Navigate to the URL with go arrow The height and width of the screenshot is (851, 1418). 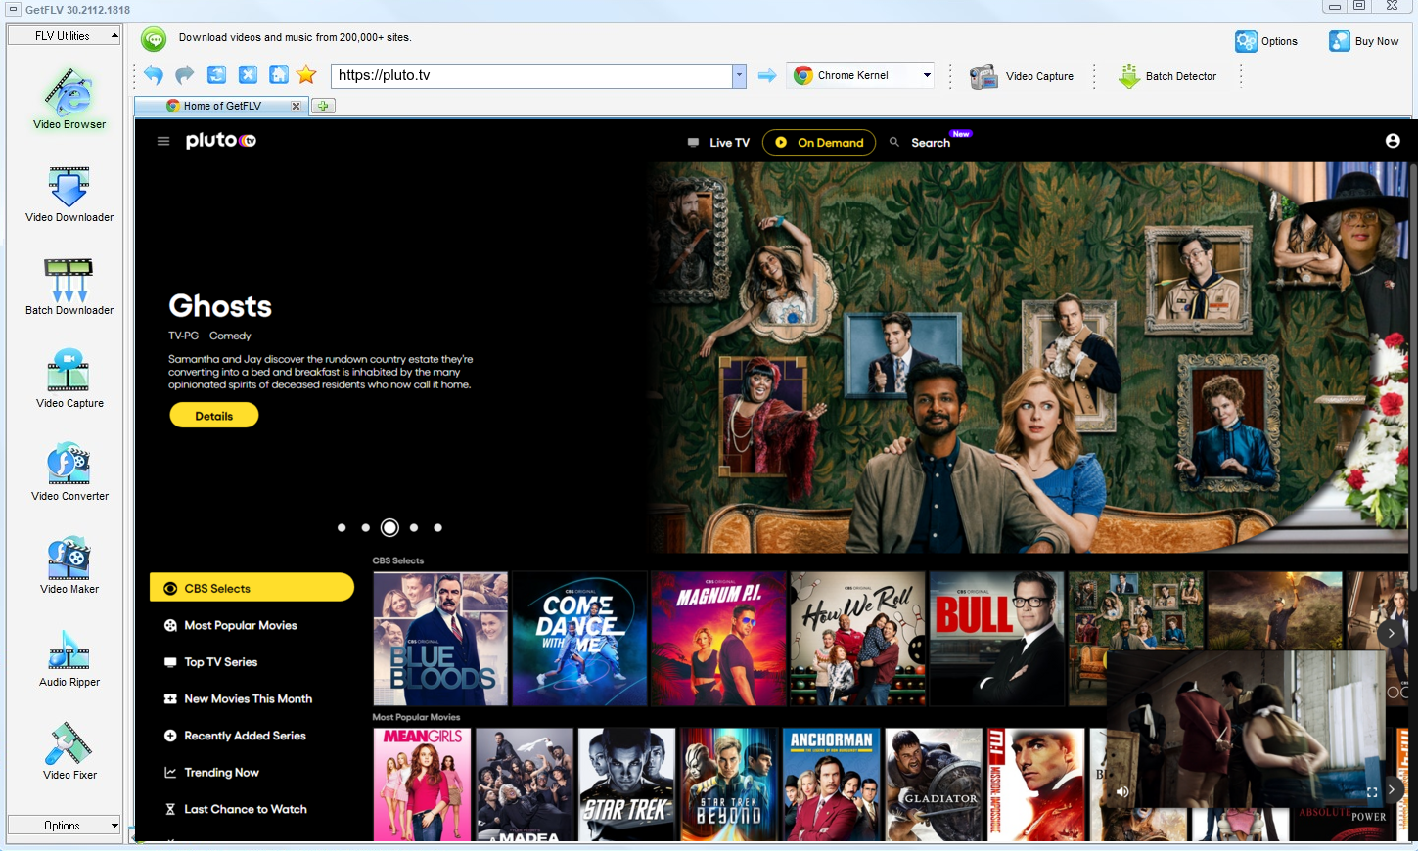[767, 75]
